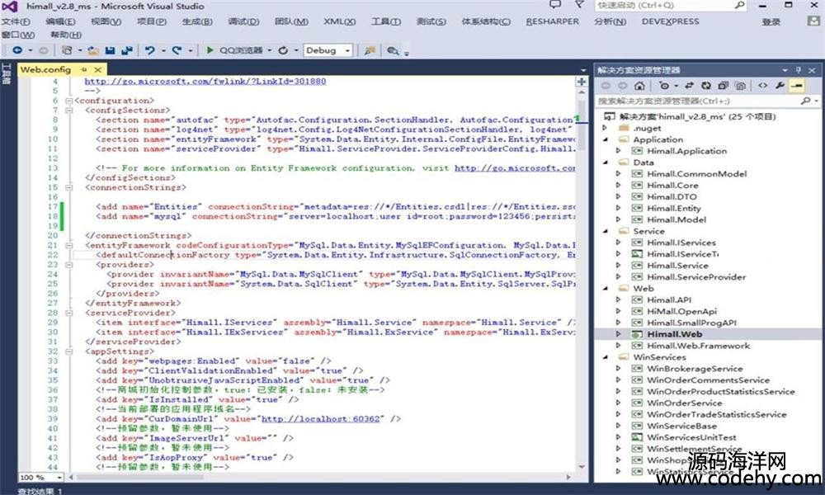
Task: Select the WinOrderService project
Action: point(685,403)
